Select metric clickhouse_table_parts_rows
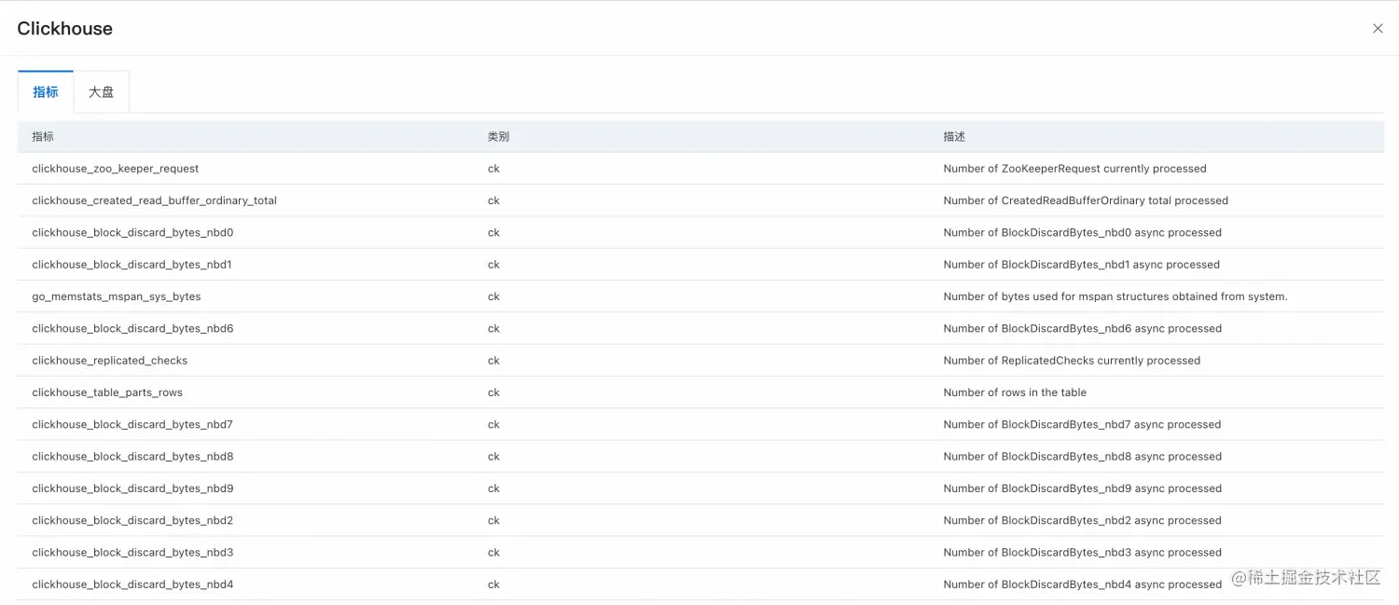Viewport: 1399px width, 605px height. [x=107, y=392]
